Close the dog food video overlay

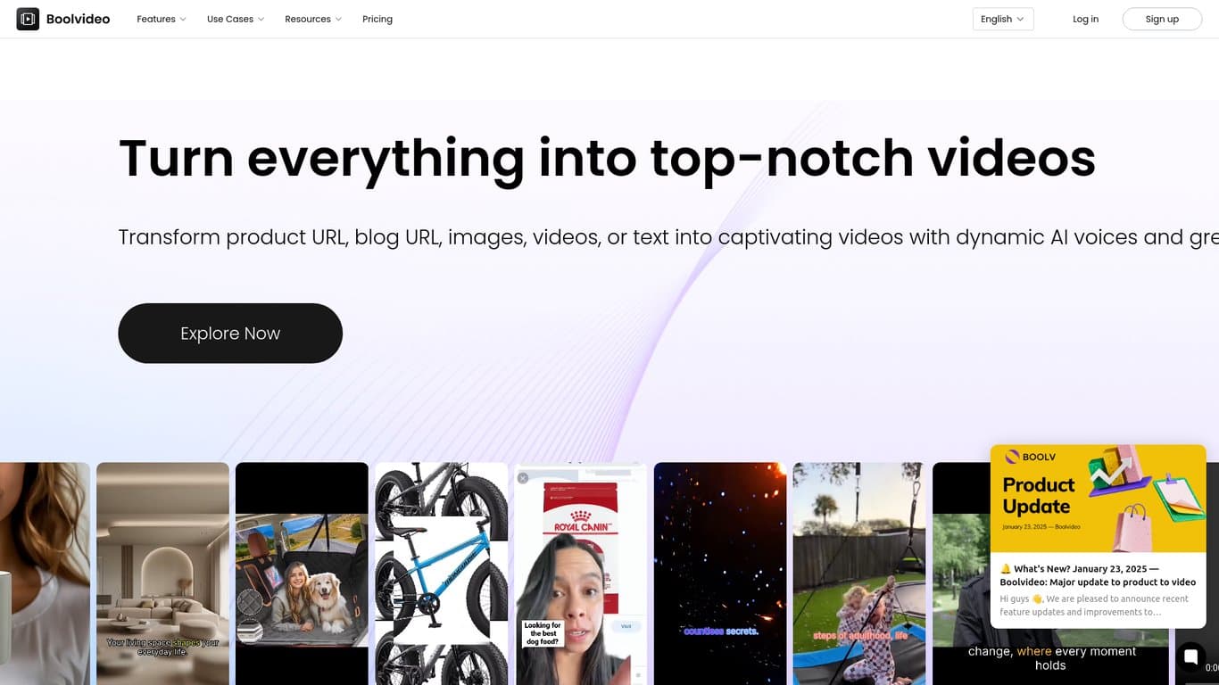tap(523, 478)
